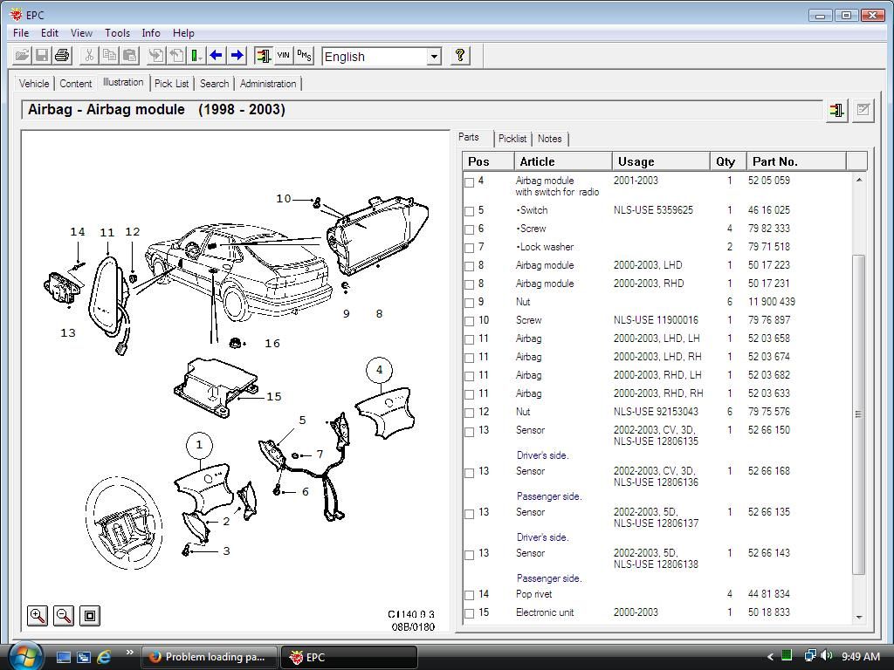Click the VIN lookup icon
This screenshot has height=670, width=894.
tap(283, 55)
